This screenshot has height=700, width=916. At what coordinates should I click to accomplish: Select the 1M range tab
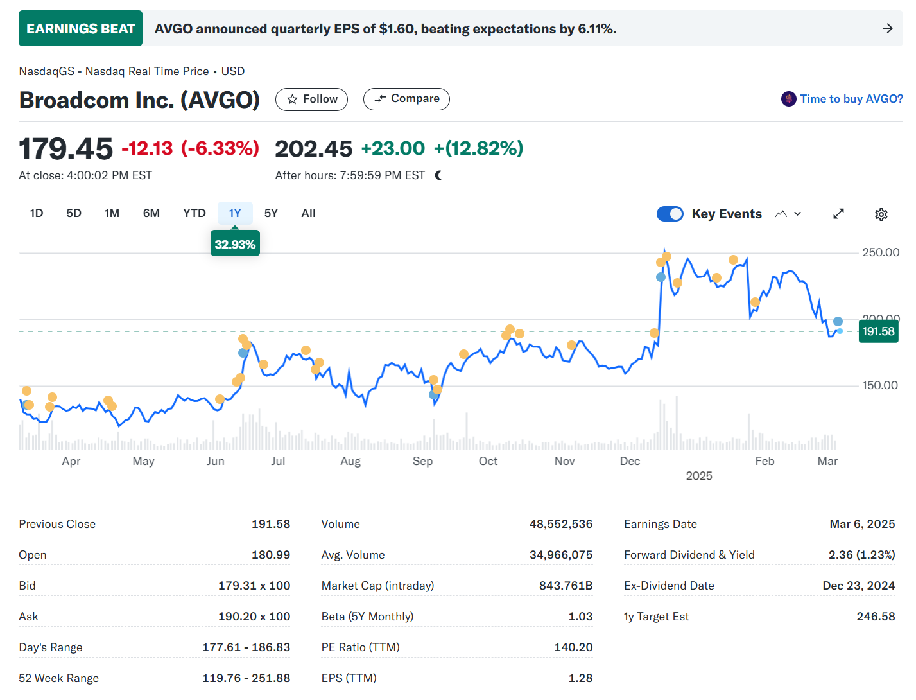click(x=112, y=213)
